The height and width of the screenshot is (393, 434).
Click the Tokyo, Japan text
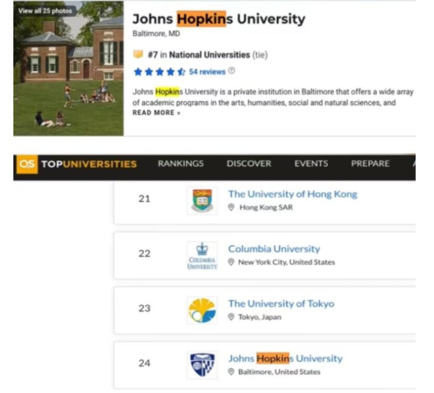coord(259,317)
